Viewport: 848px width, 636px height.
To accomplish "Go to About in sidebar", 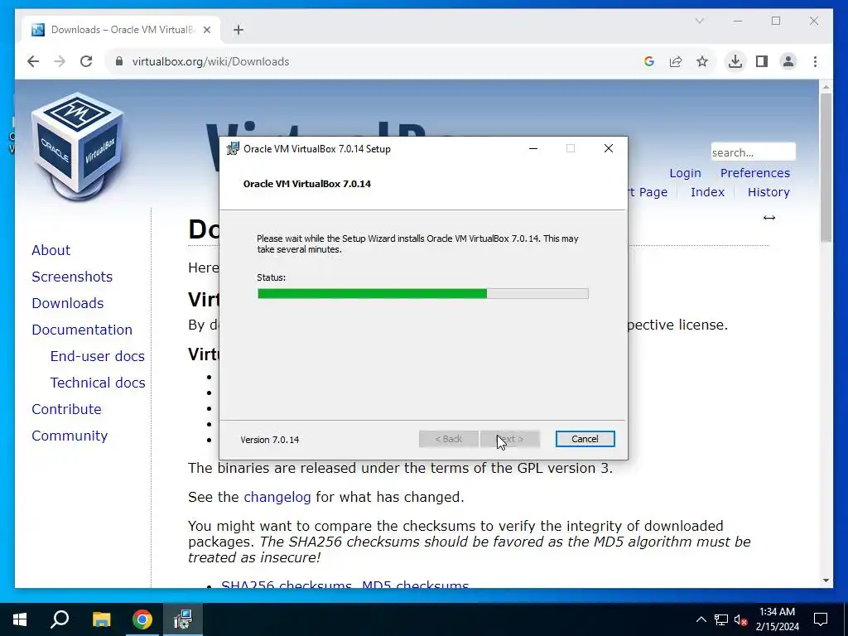I will pyautogui.click(x=51, y=250).
